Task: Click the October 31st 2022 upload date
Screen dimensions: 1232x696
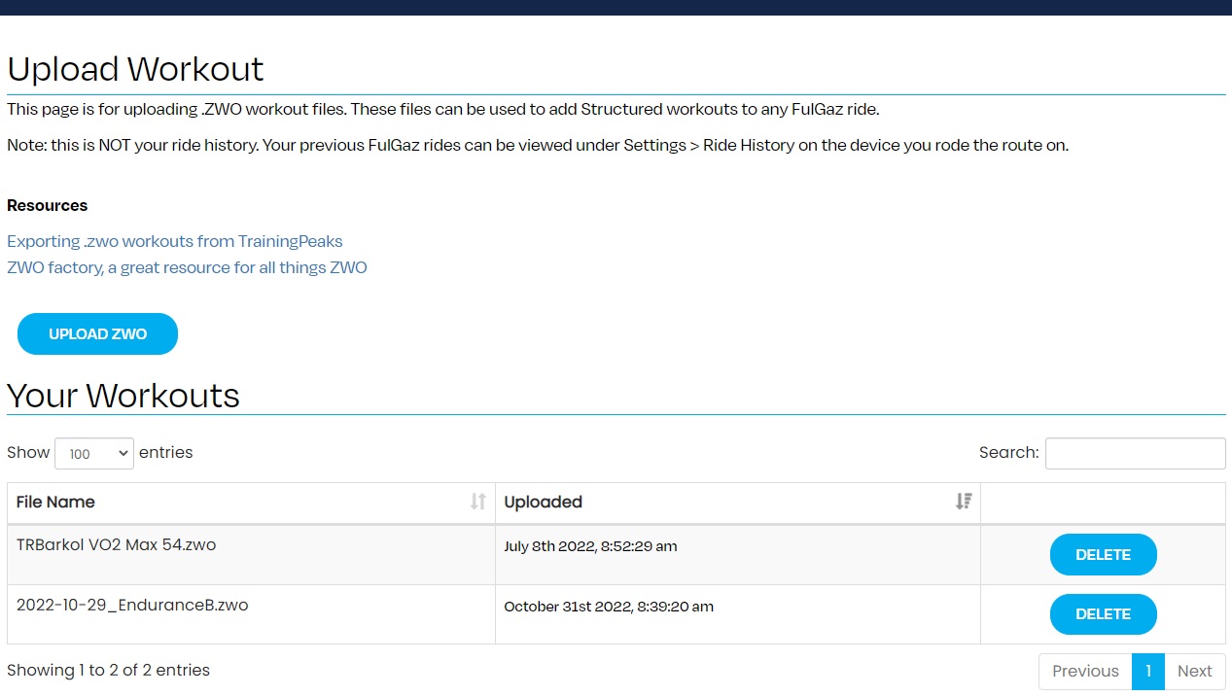Action: point(608,607)
